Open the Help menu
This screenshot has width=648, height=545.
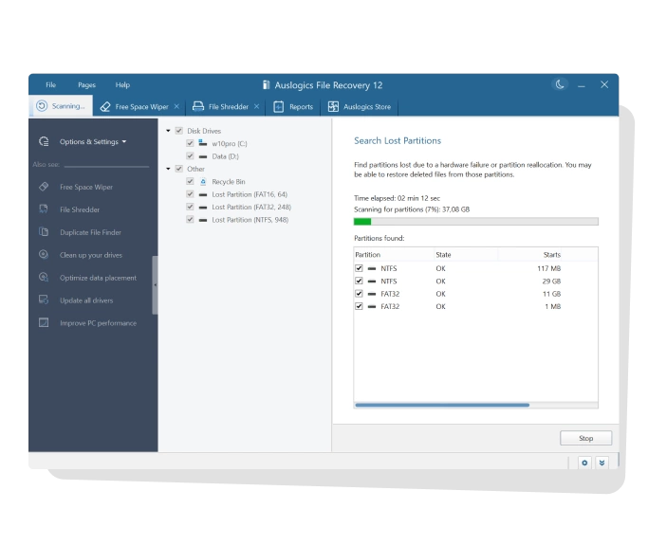point(122,84)
